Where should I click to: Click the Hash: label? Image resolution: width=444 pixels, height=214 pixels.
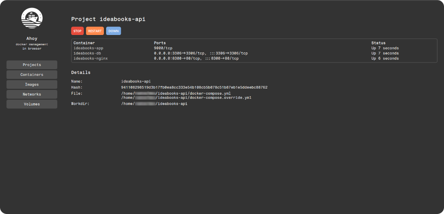tap(77, 88)
